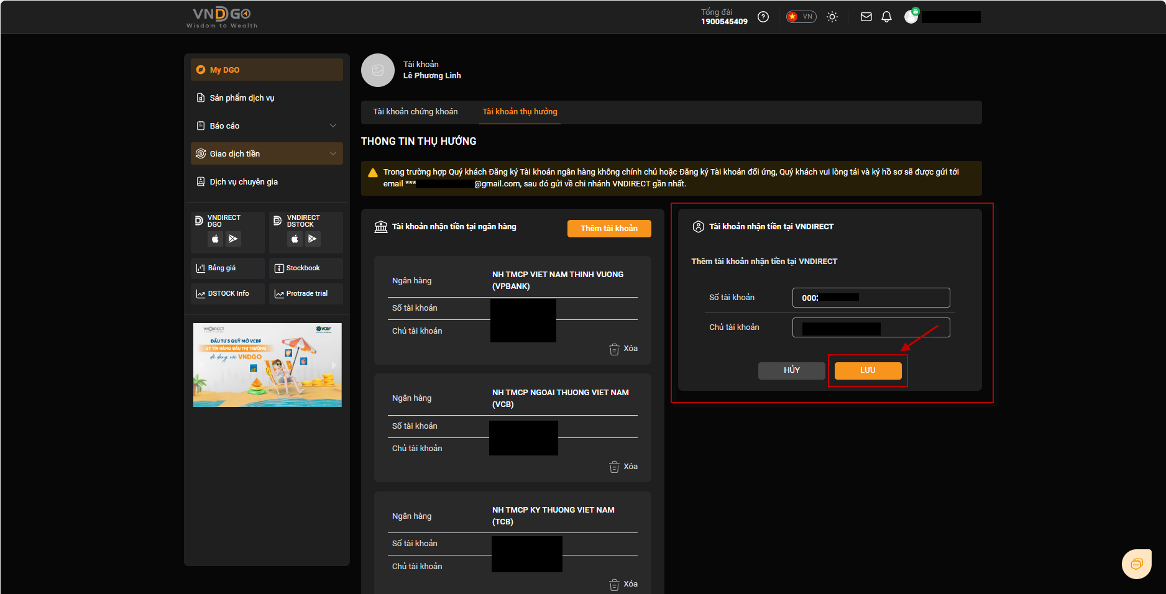Select Giao dịch tiền menu item
Screen dimensions: 1166x594
coord(267,153)
